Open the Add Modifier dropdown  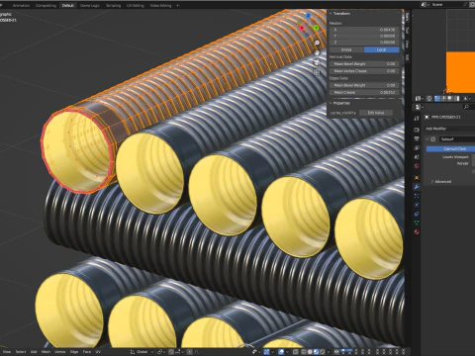[450, 129]
